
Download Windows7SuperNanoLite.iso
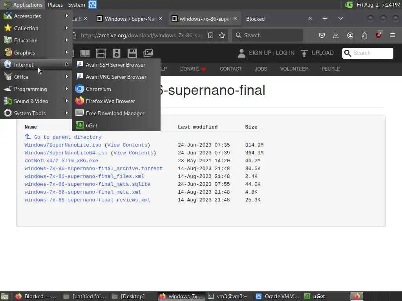[63, 145]
